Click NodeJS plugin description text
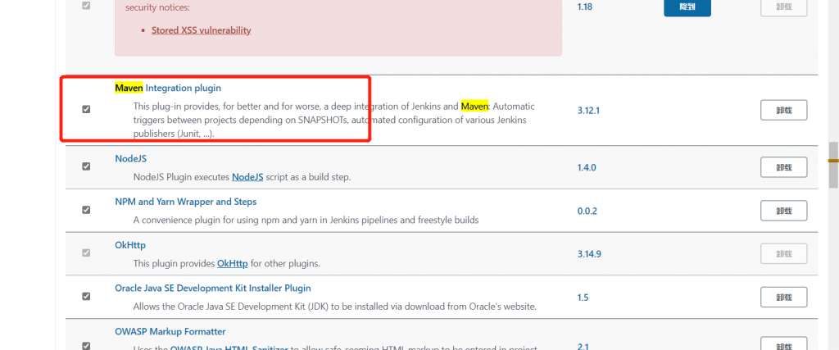This screenshot has width=839, height=350. [242, 177]
